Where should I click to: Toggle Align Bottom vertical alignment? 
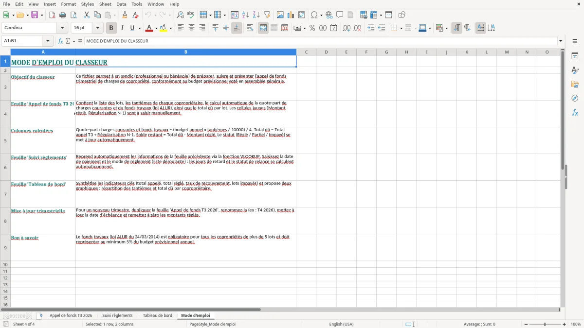tap(237, 28)
